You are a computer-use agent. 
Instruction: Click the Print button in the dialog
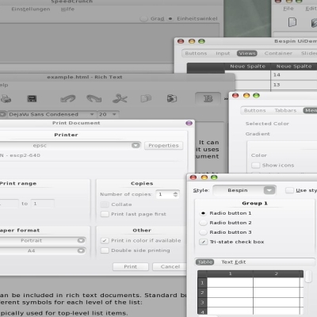click(x=131, y=266)
